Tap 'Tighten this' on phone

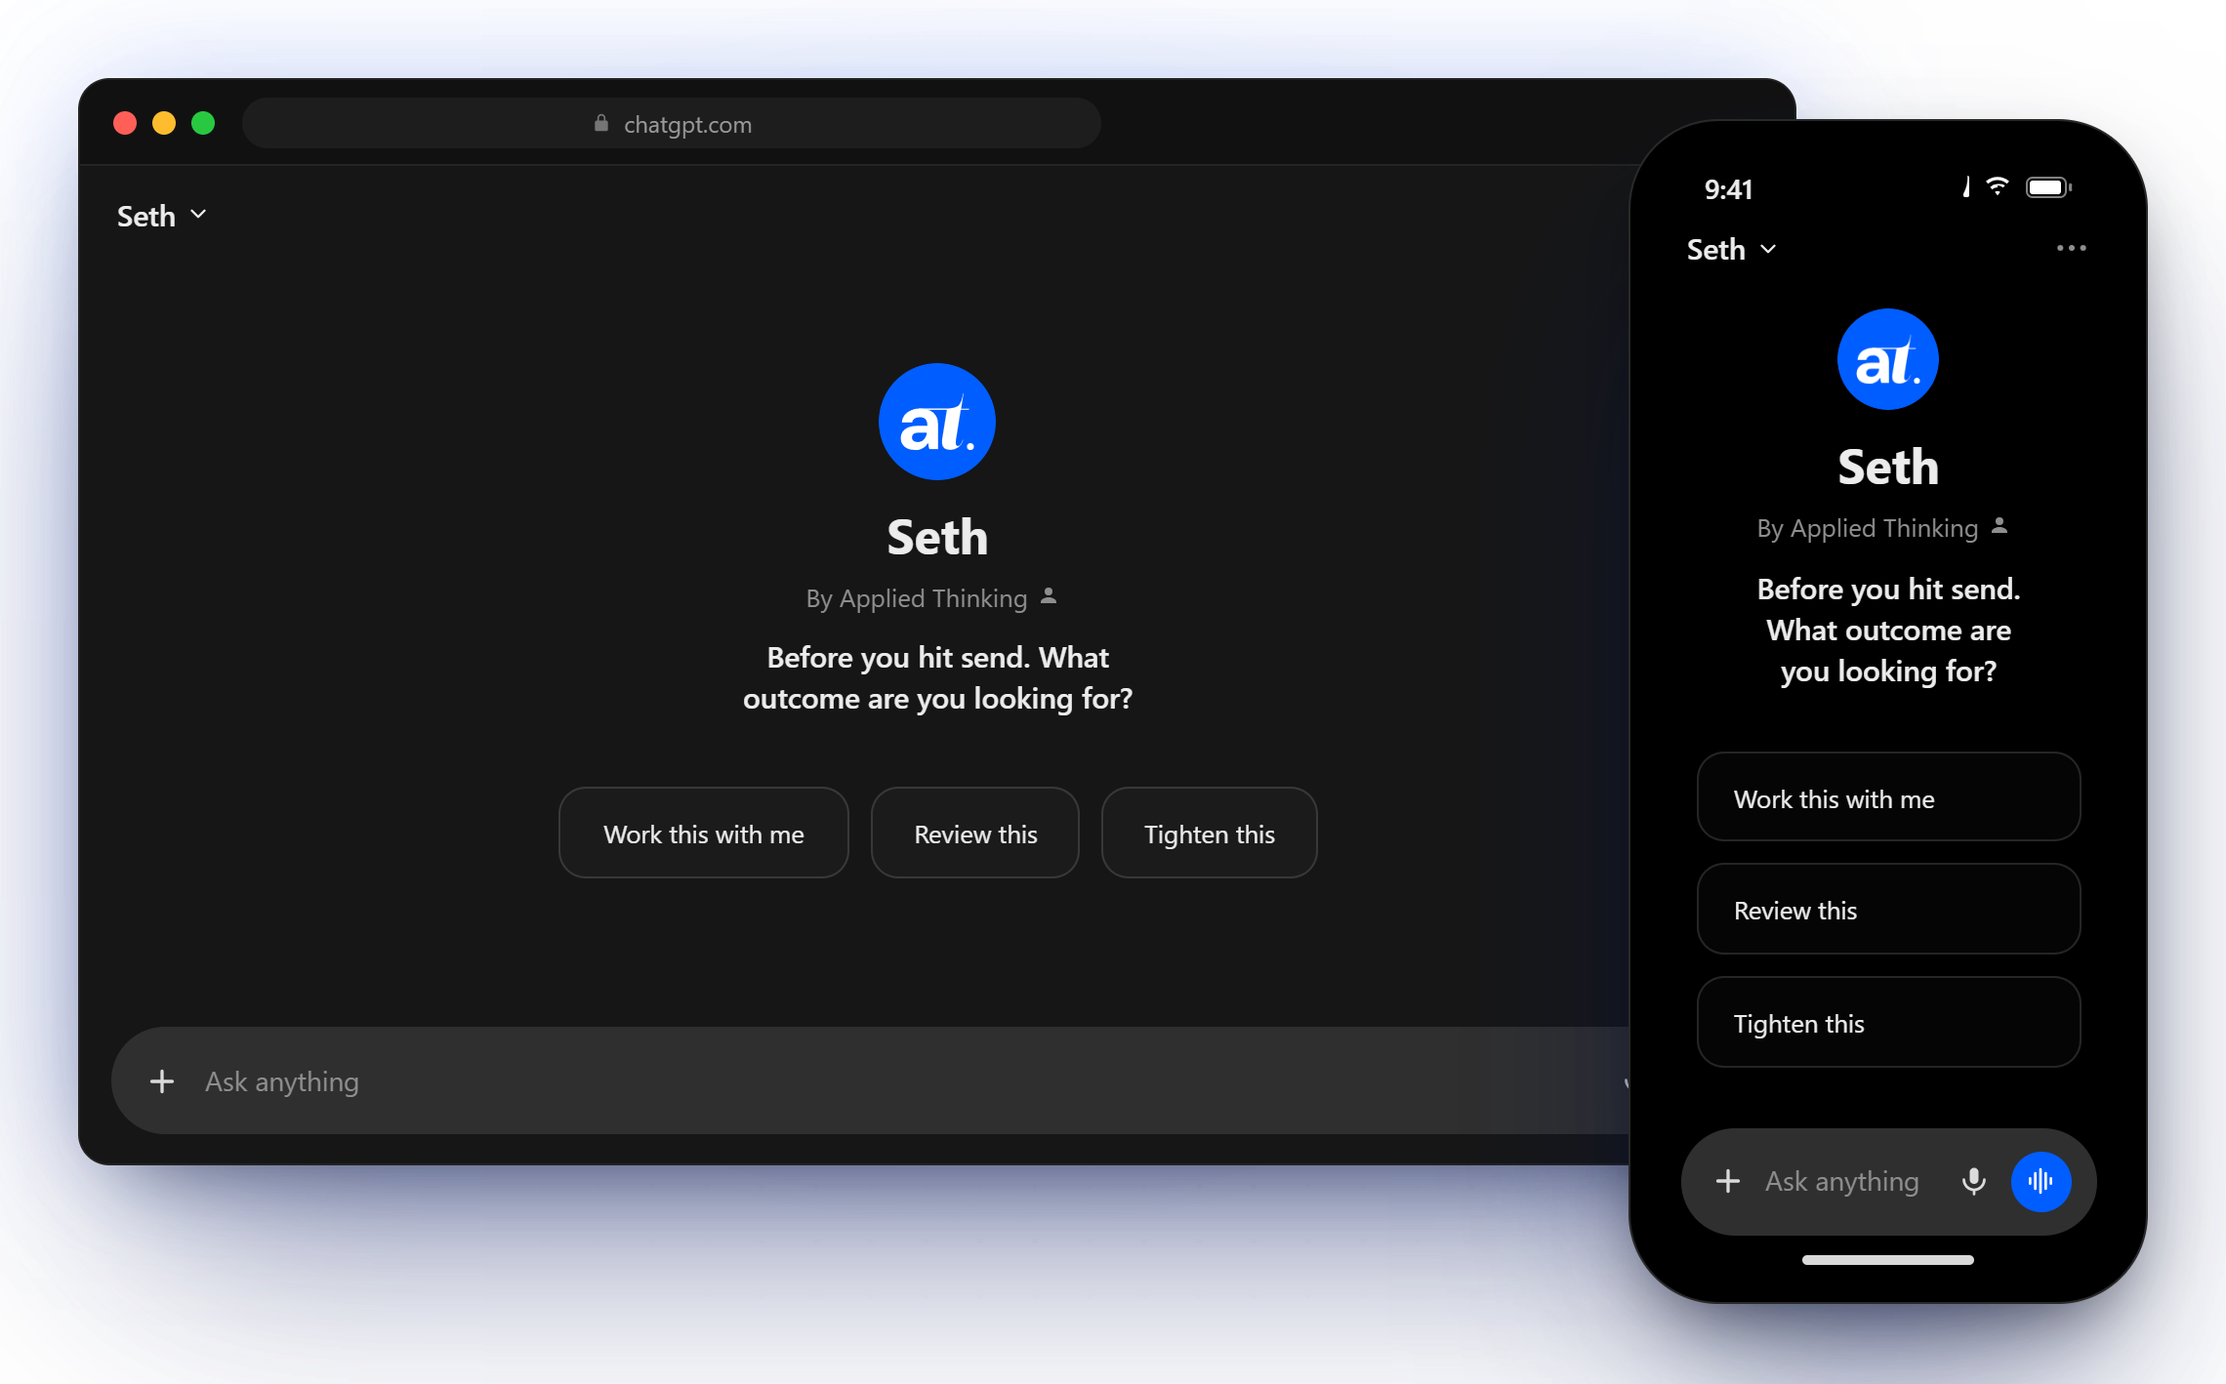1888,1022
